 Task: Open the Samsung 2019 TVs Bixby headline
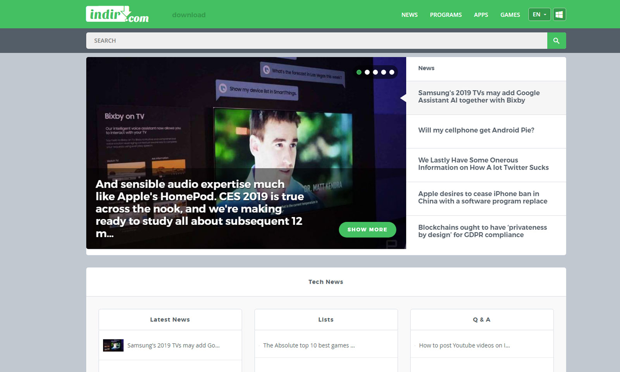click(479, 96)
